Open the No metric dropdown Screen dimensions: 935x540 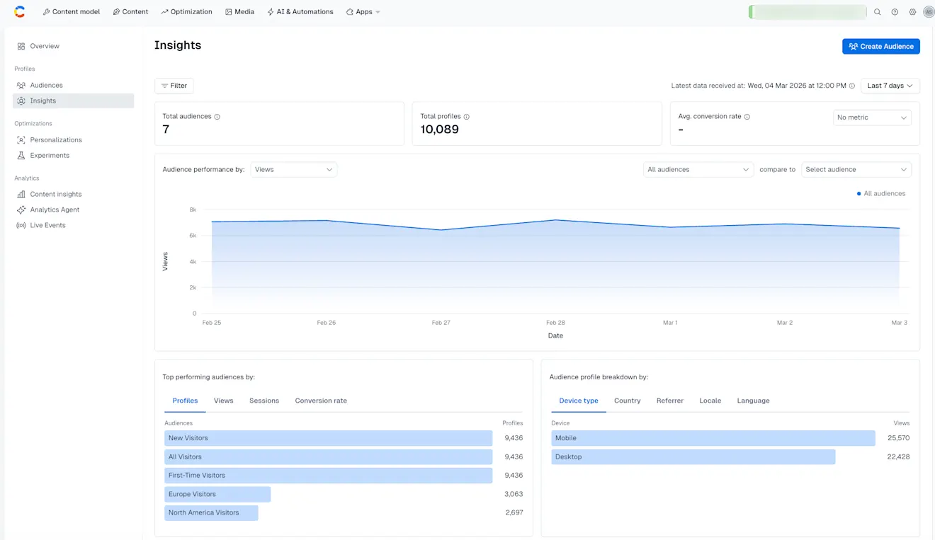pos(872,117)
